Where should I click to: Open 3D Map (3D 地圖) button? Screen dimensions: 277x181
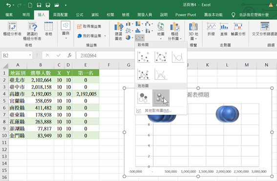click(193, 31)
